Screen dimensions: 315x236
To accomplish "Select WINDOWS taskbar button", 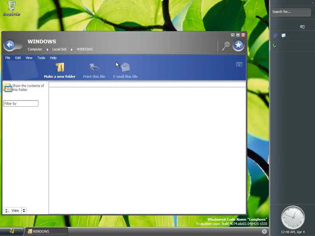I will (x=47, y=231).
